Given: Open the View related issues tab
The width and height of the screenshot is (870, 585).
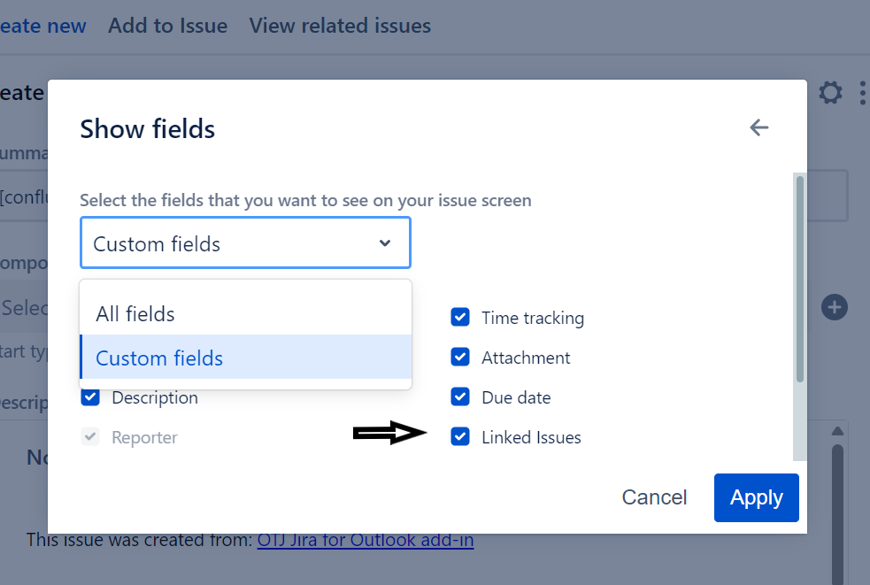Looking at the screenshot, I should (340, 26).
